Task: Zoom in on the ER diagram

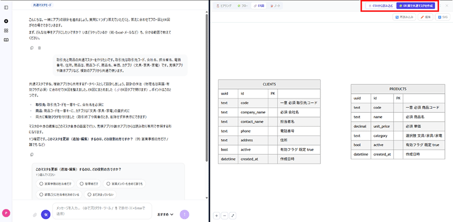Action: [x=217, y=216]
